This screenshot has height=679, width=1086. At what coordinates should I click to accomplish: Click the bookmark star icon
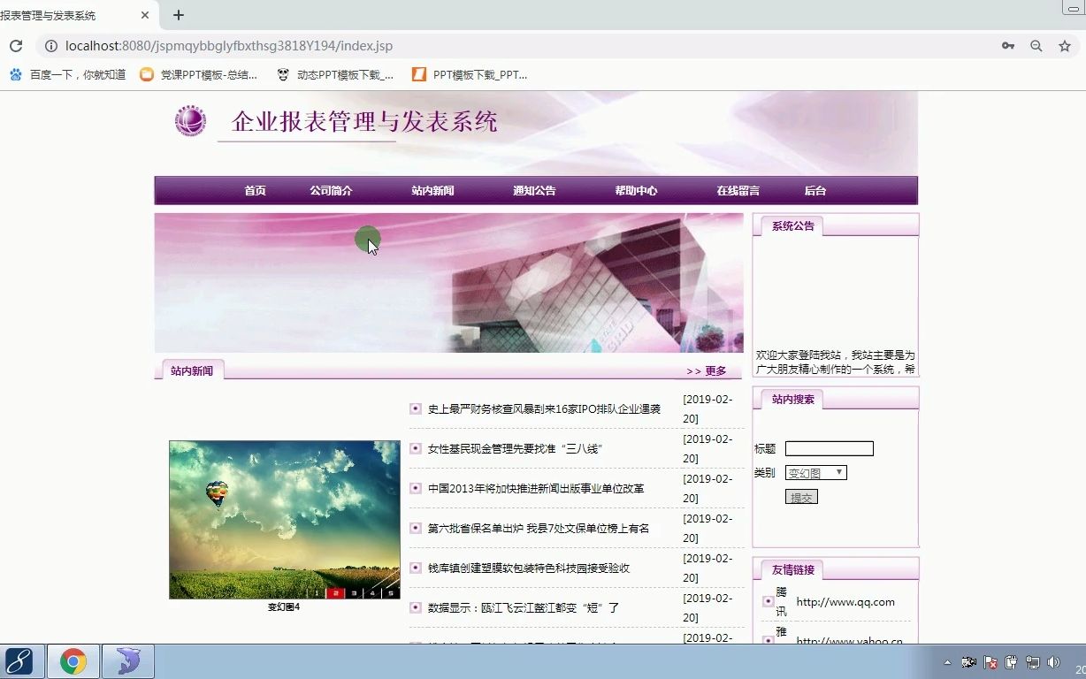1065,45
